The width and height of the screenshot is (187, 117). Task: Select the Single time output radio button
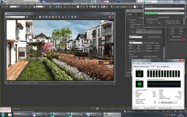(130, 22)
